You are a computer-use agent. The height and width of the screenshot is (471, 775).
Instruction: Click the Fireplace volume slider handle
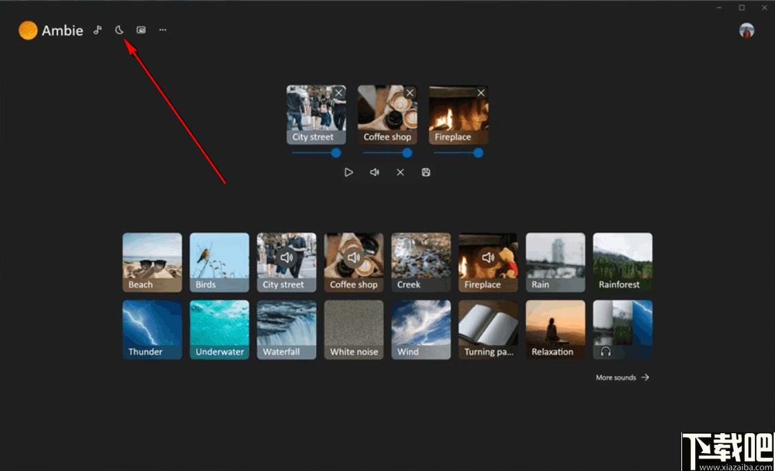click(478, 153)
